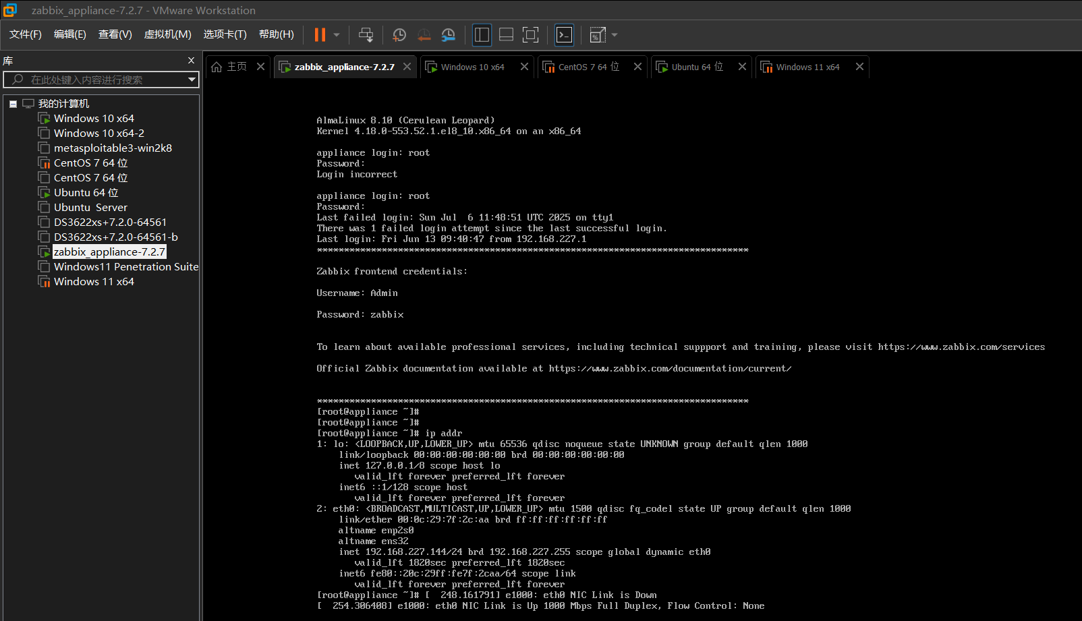
Task: Click the library search input field
Action: (101, 80)
